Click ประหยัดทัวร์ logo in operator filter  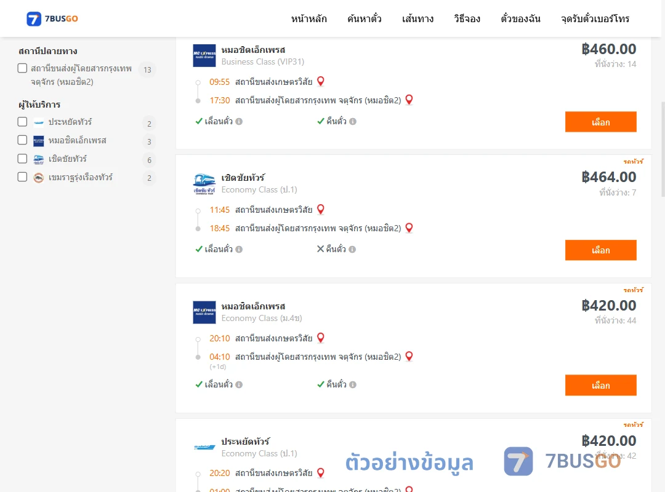click(39, 122)
